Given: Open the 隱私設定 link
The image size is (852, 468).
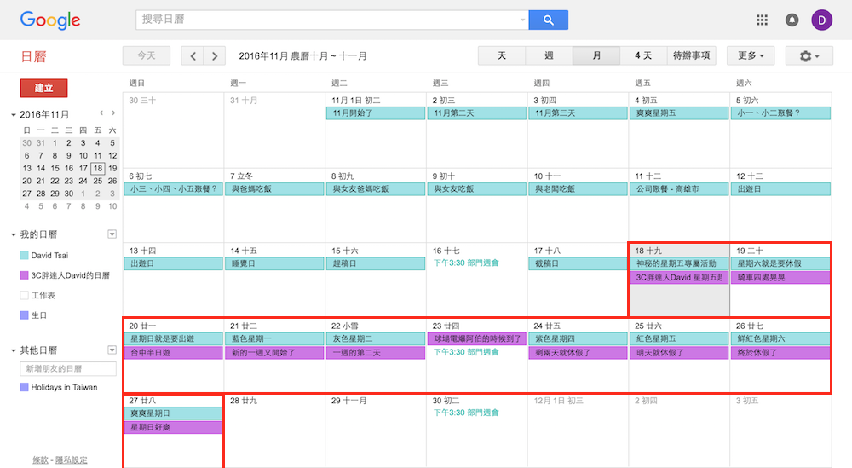Looking at the screenshot, I should tap(71, 460).
